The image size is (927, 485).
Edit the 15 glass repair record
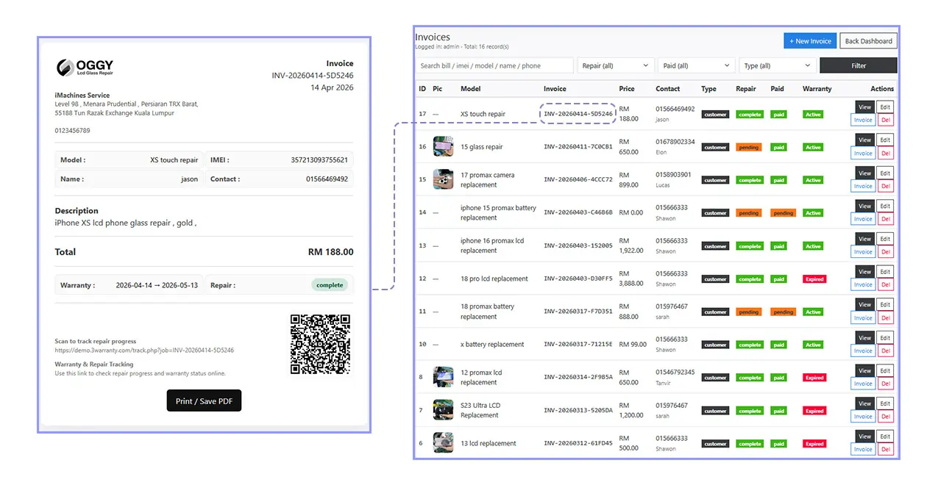tap(885, 141)
